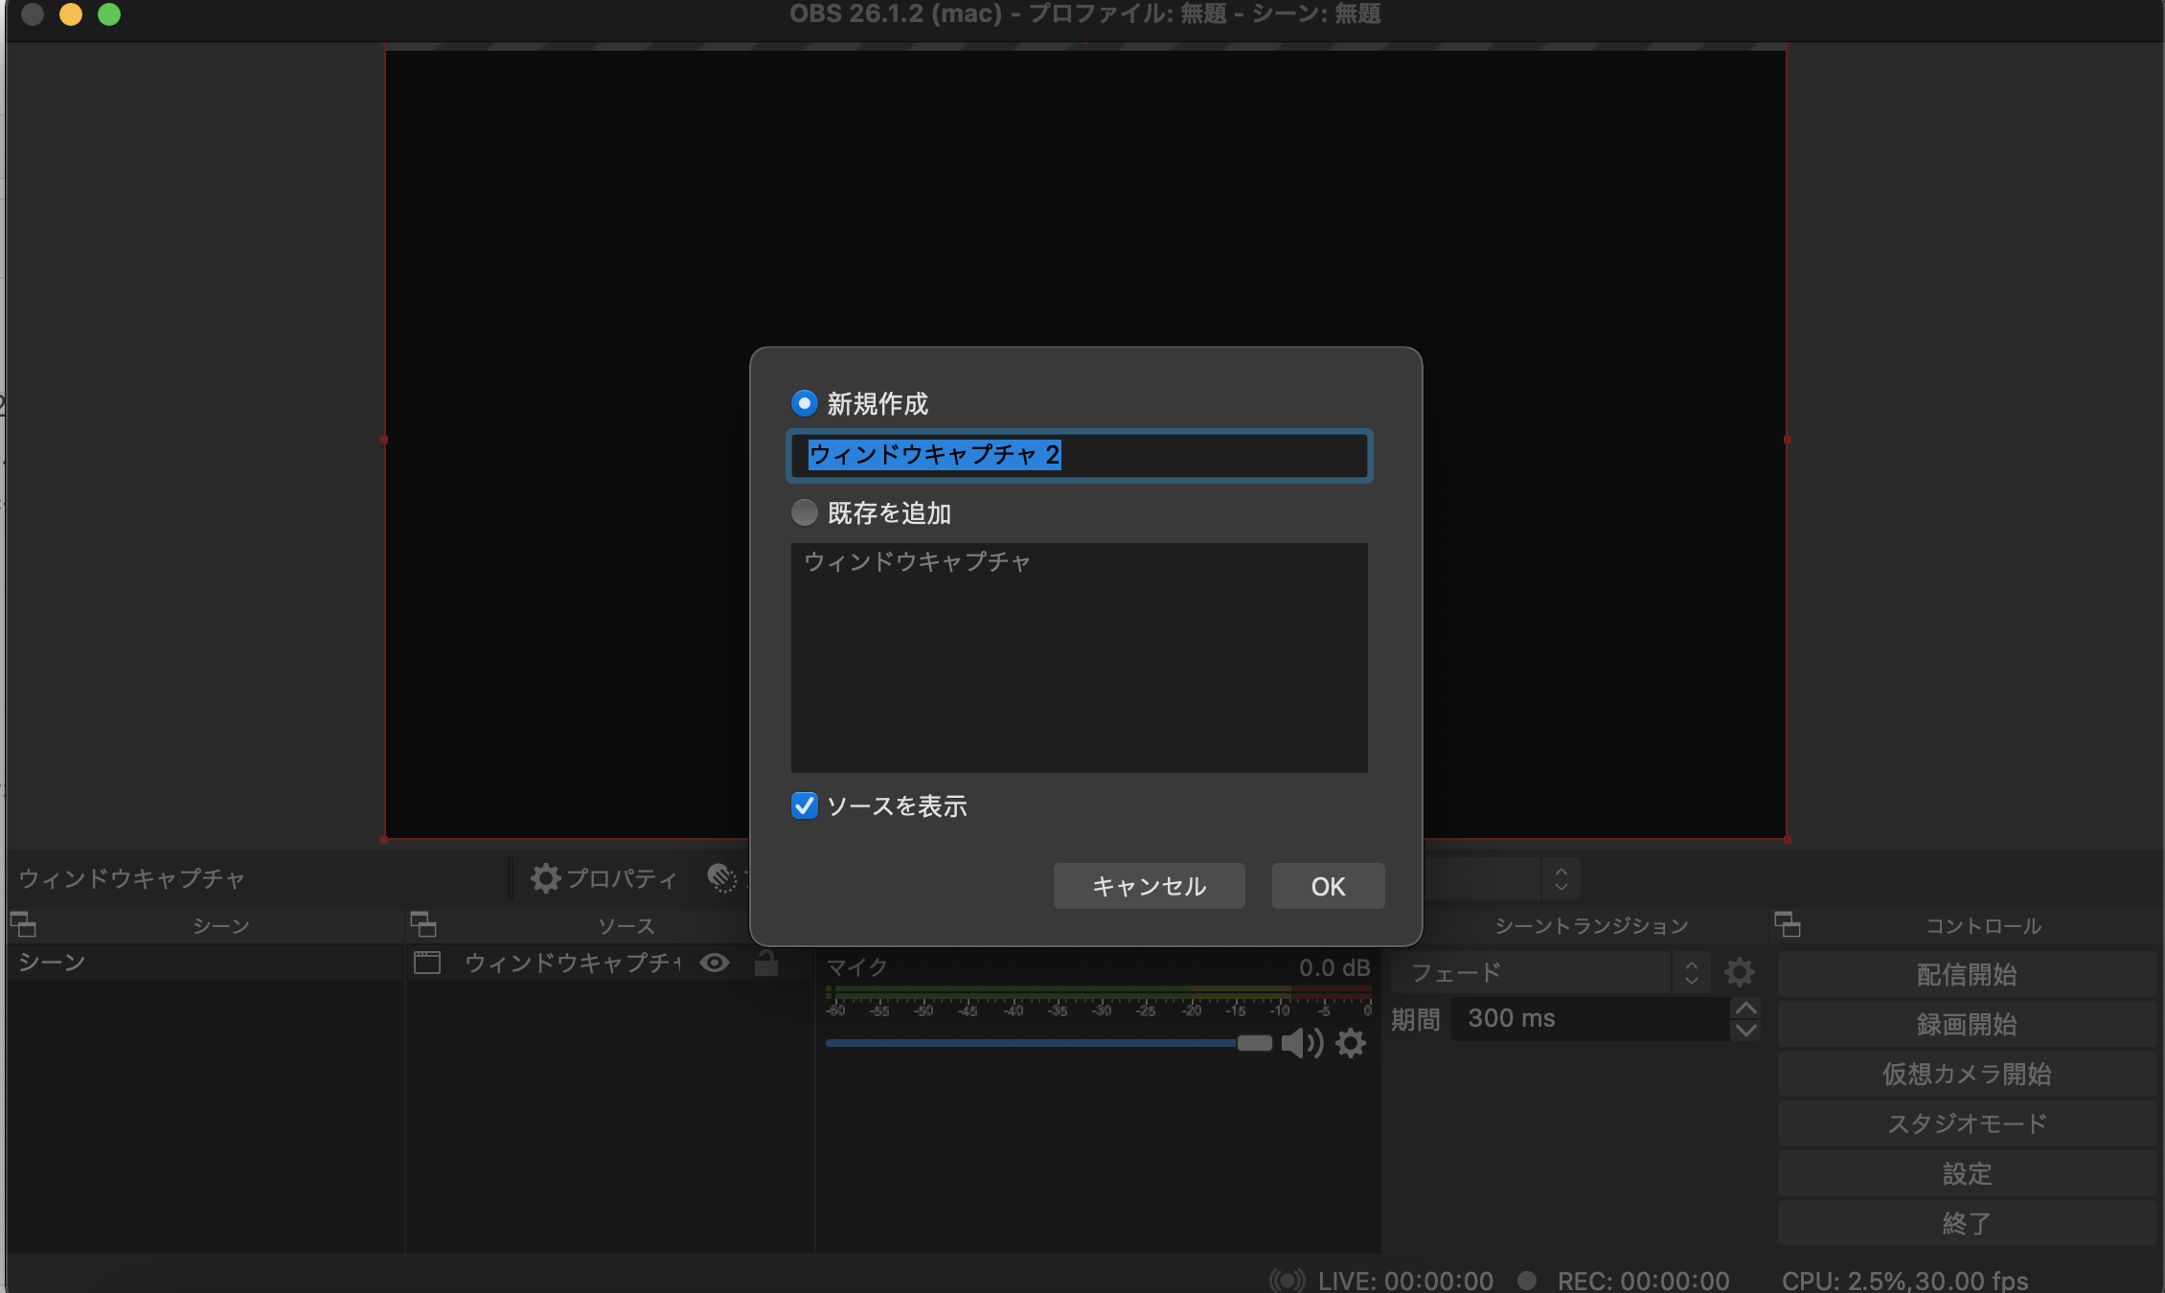Open the フェード transition dropdown
Screen dimensions: 2165x1293
point(1533,971)
